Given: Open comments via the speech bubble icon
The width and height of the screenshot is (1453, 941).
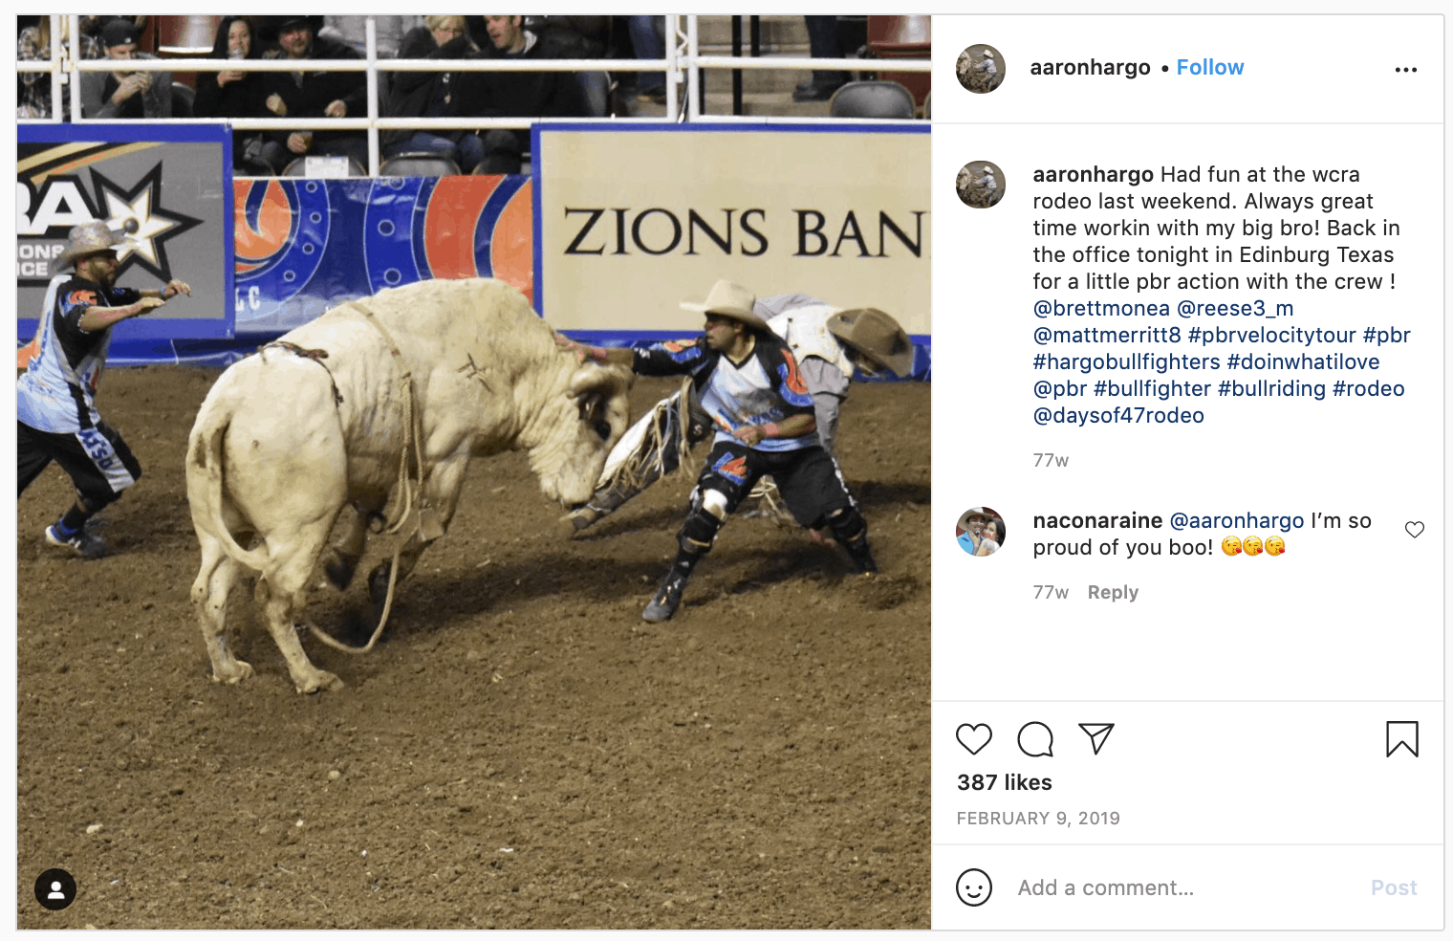Looking at the screenshot, I should coord(1035,739).
